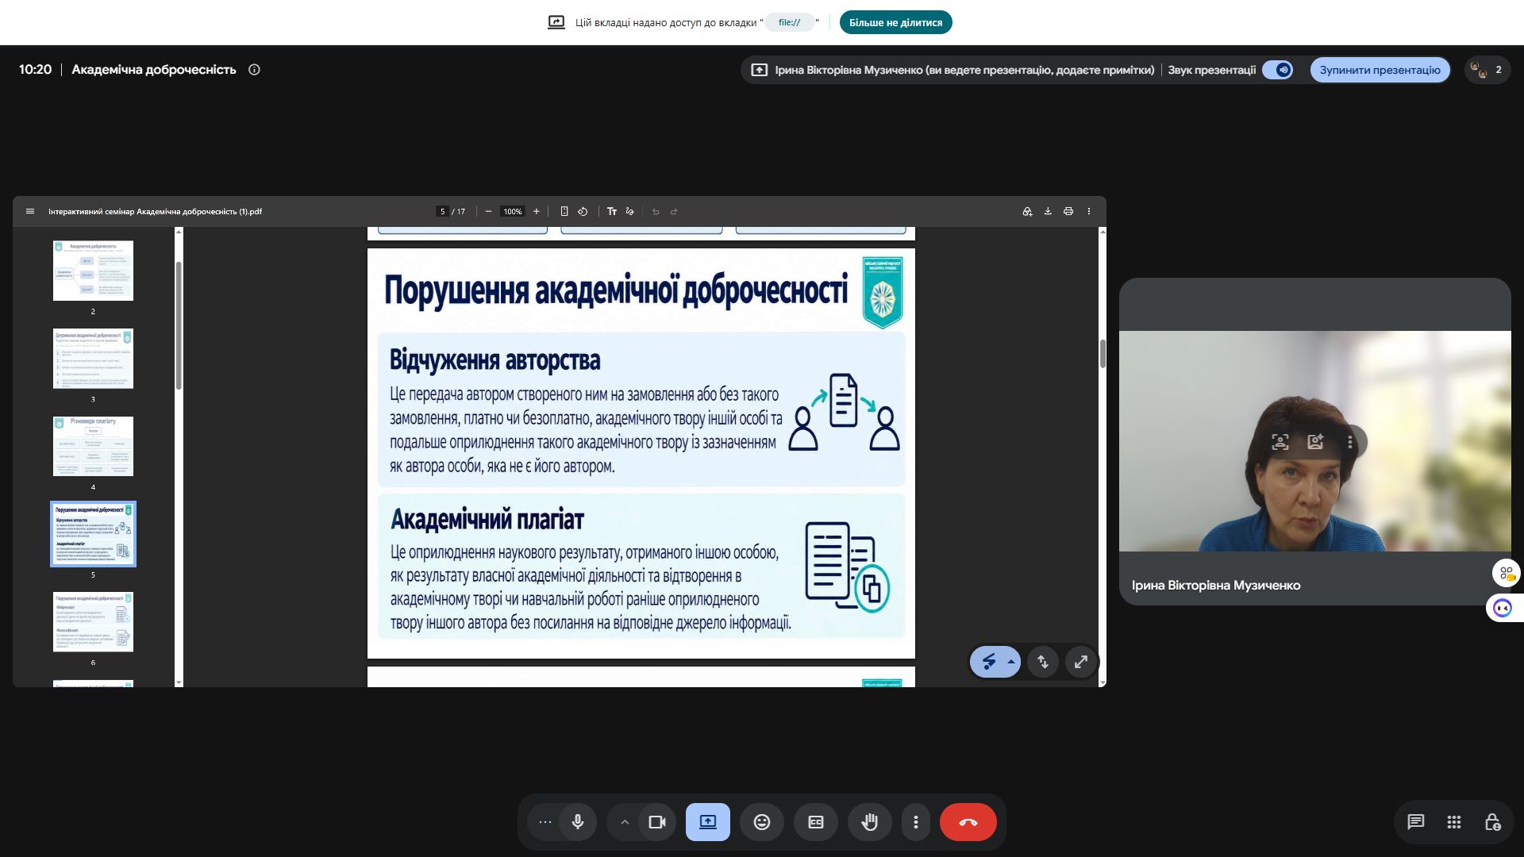The width and height of the screenshot is (1524, 857).
Task: Open the chat panel icon
Action: click(1416, 822)
